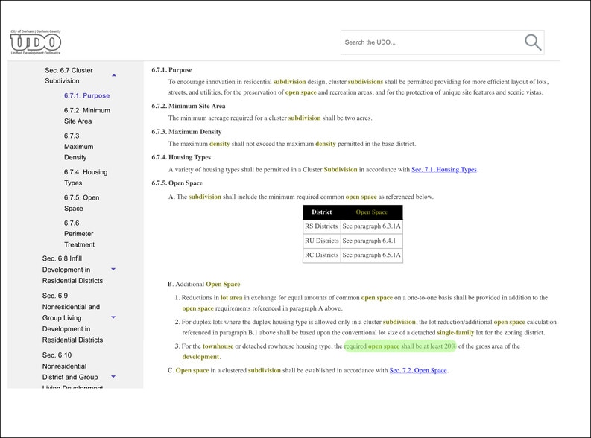Click 'single-family' defined term

(455, 332)
